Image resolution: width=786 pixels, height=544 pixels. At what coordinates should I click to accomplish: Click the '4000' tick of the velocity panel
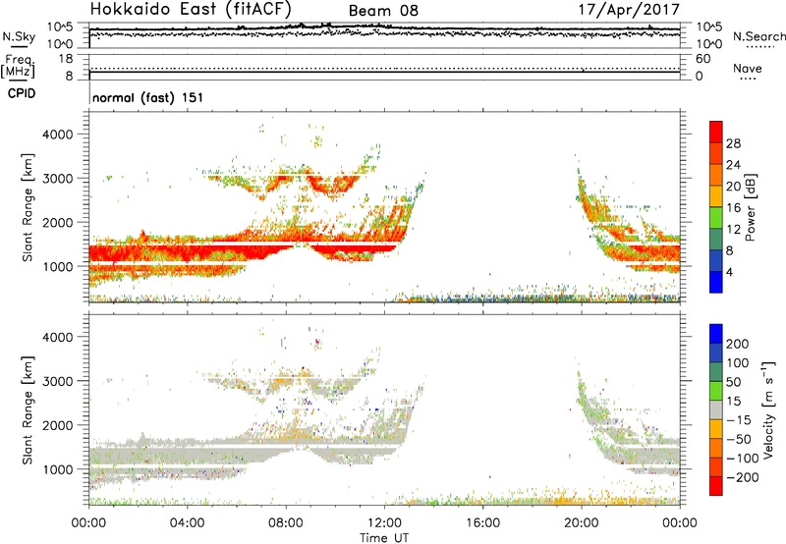pyautogui.click(x=58, y=337)
